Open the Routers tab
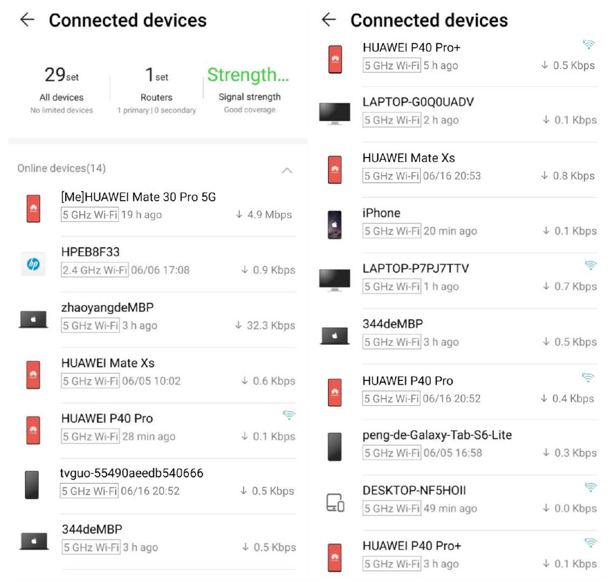This screenshot has height=581, width=608. point(157,90)
